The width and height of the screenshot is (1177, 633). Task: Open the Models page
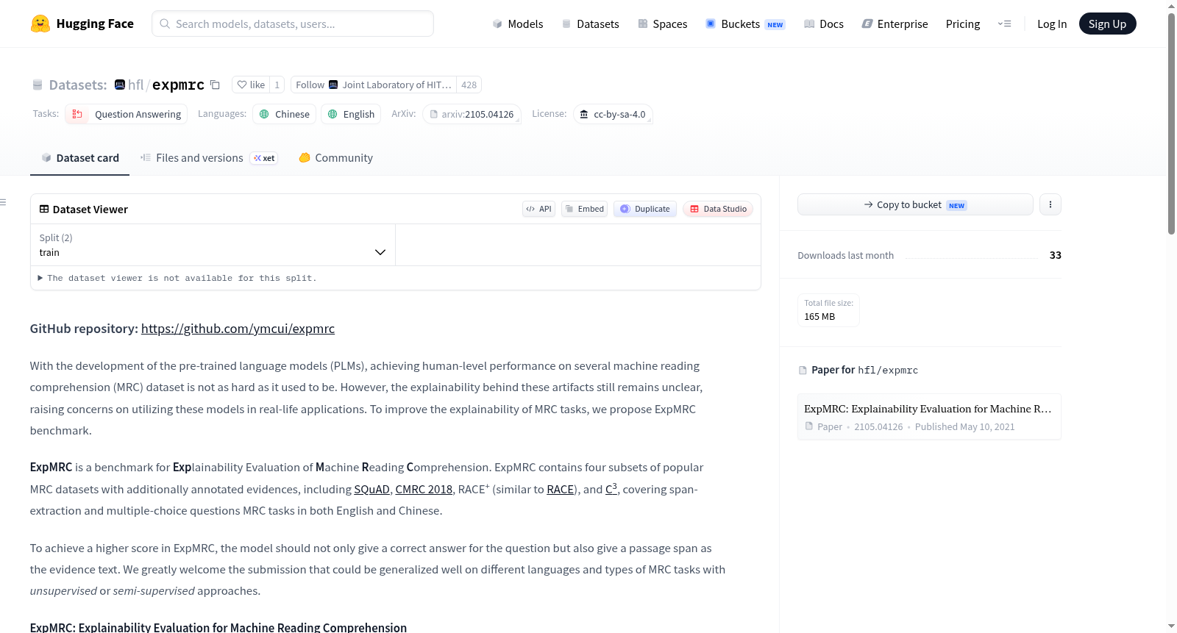pyautogui.click(x=518, y=24)
